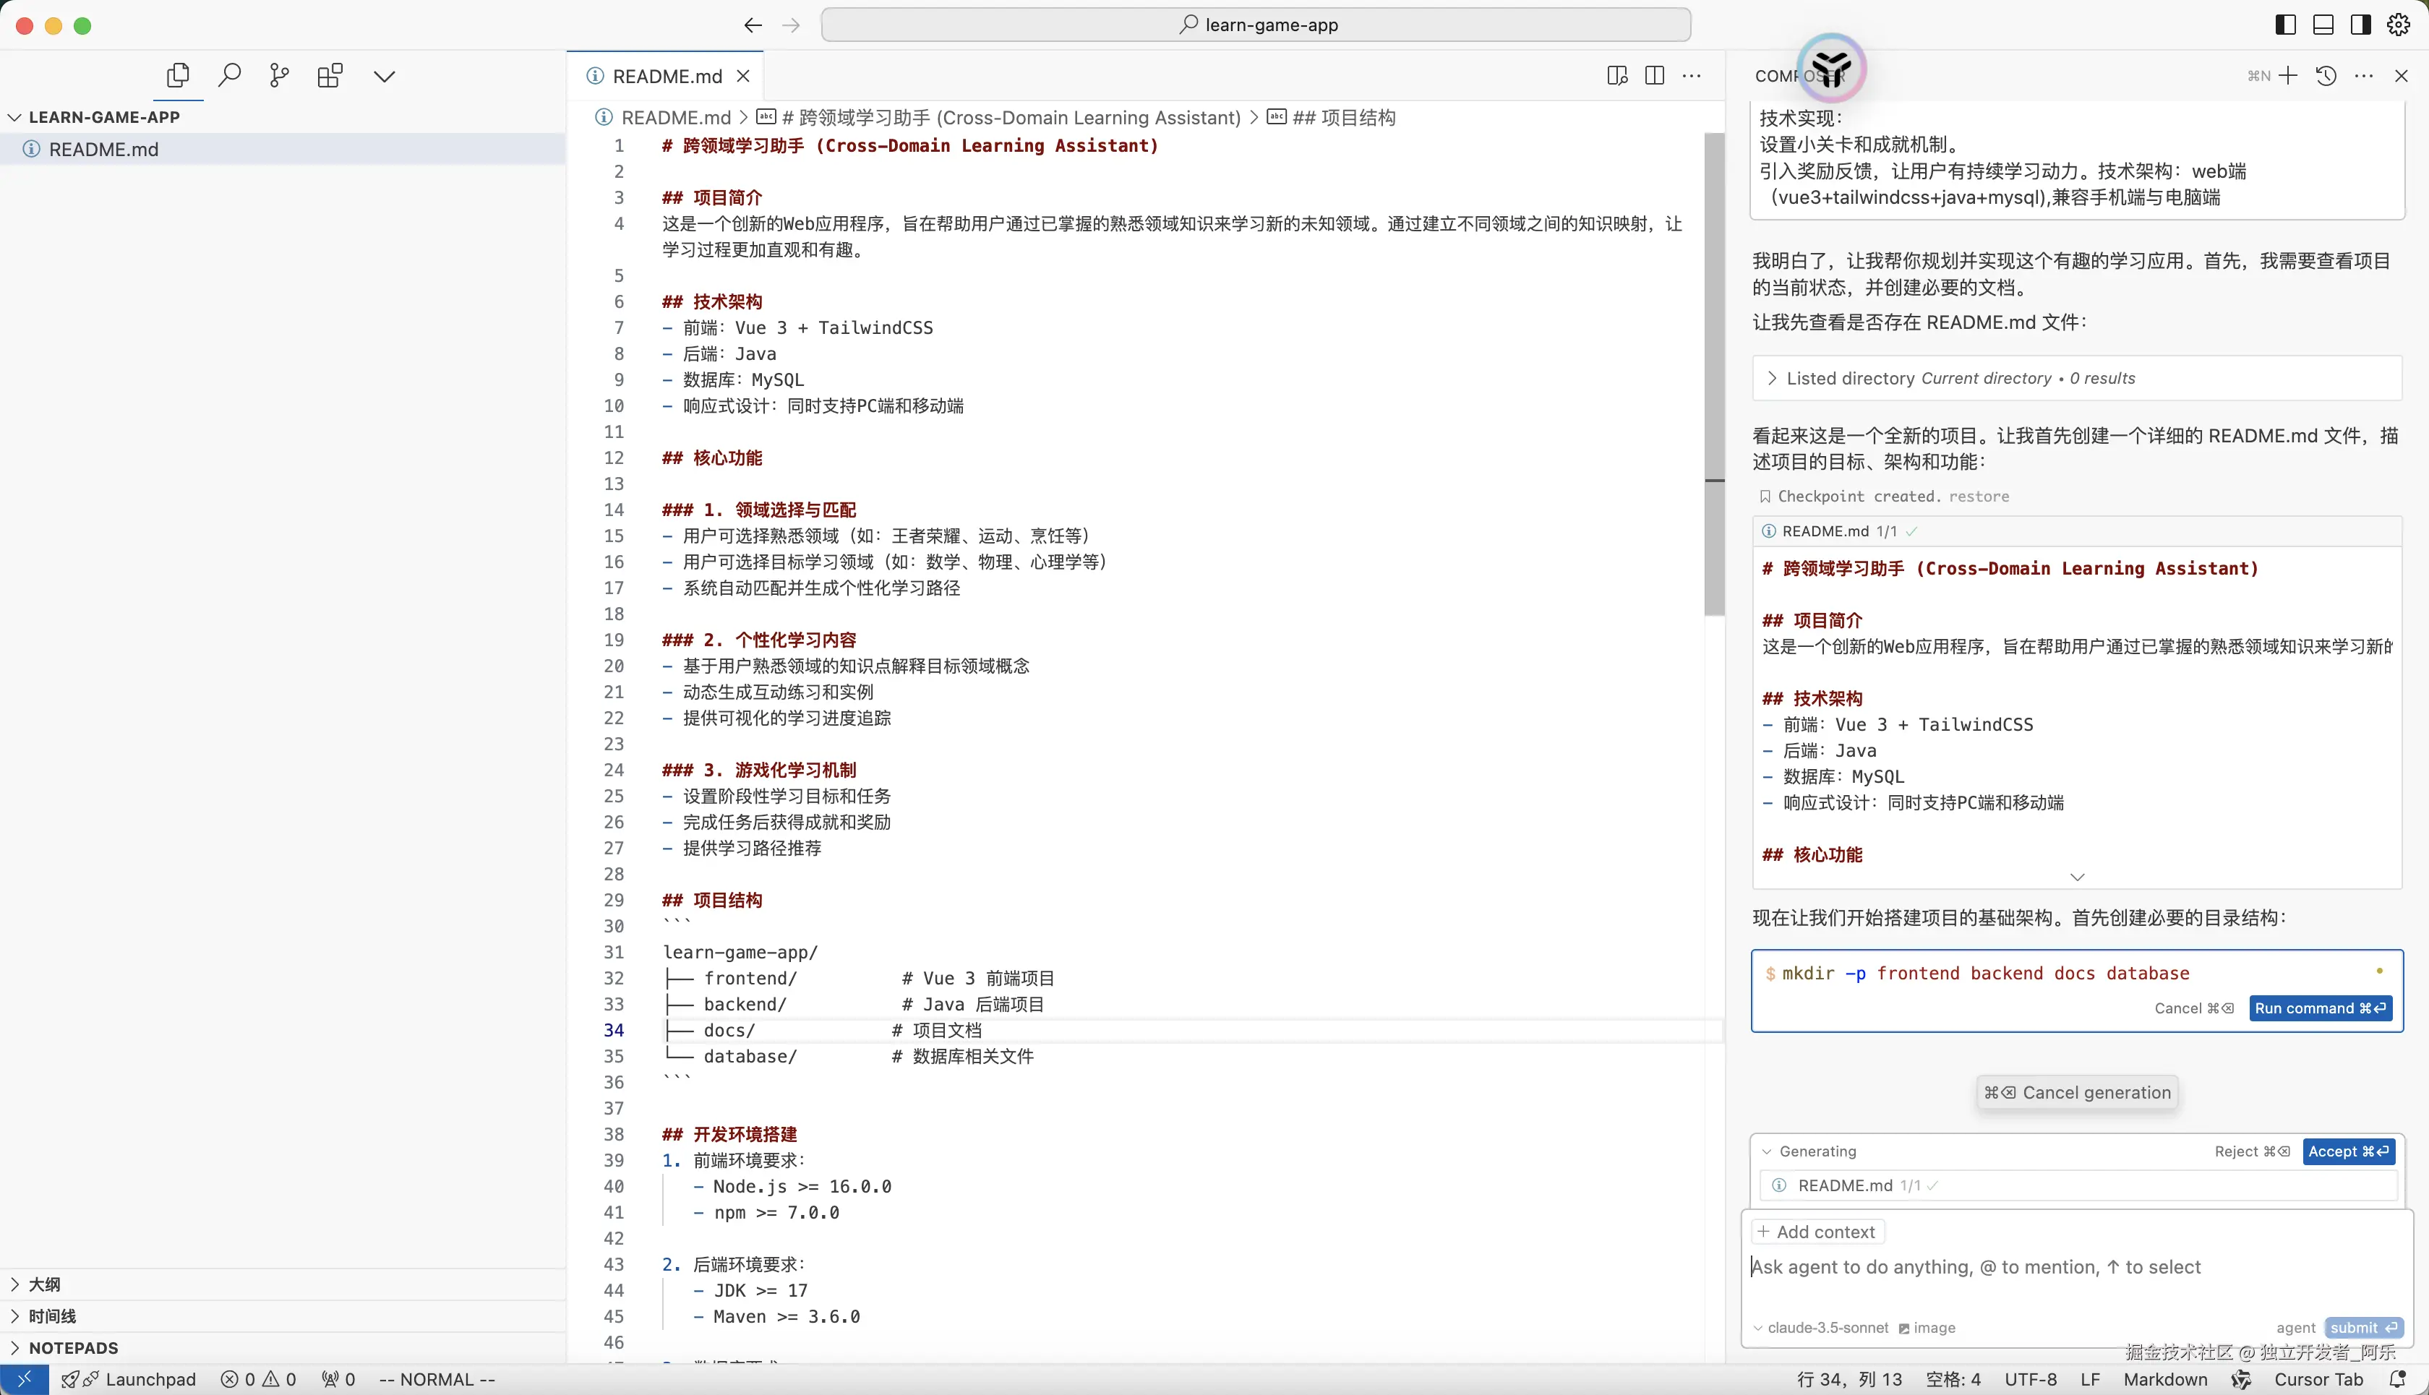Viewport: 2429px width, 1395px height.
Task: Expand the NOTEPADS section
Action: tap(73, 1347)
